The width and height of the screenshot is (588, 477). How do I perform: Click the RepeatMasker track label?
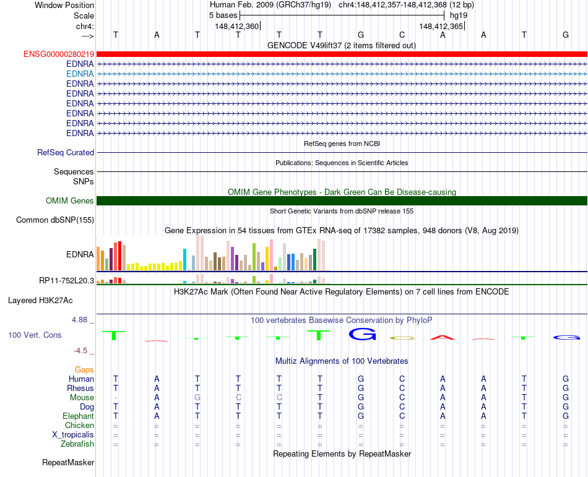pyautogui.click(x=68, y=463)
